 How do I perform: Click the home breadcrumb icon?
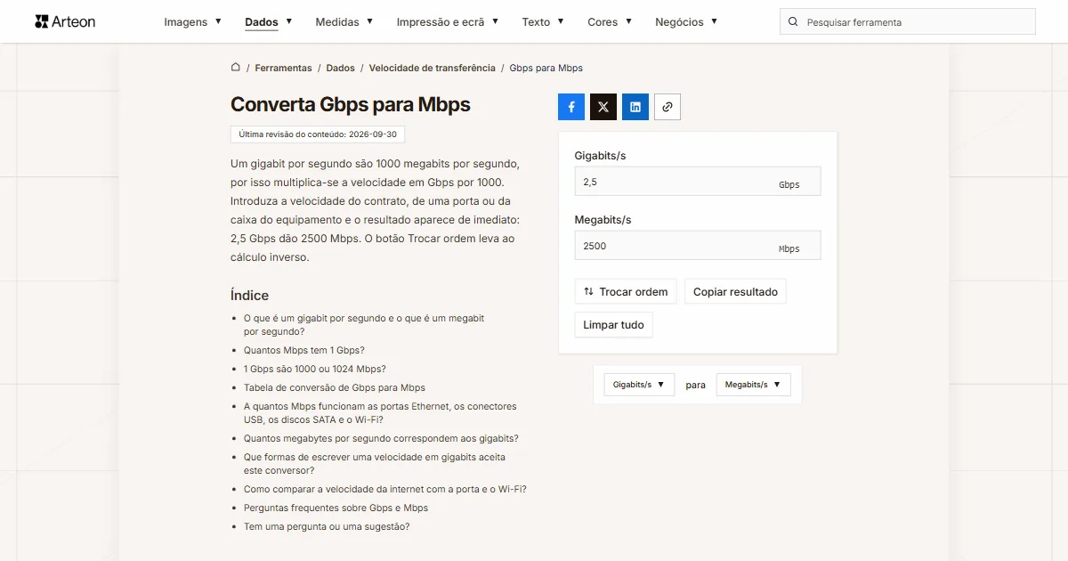tap(236, 68)
